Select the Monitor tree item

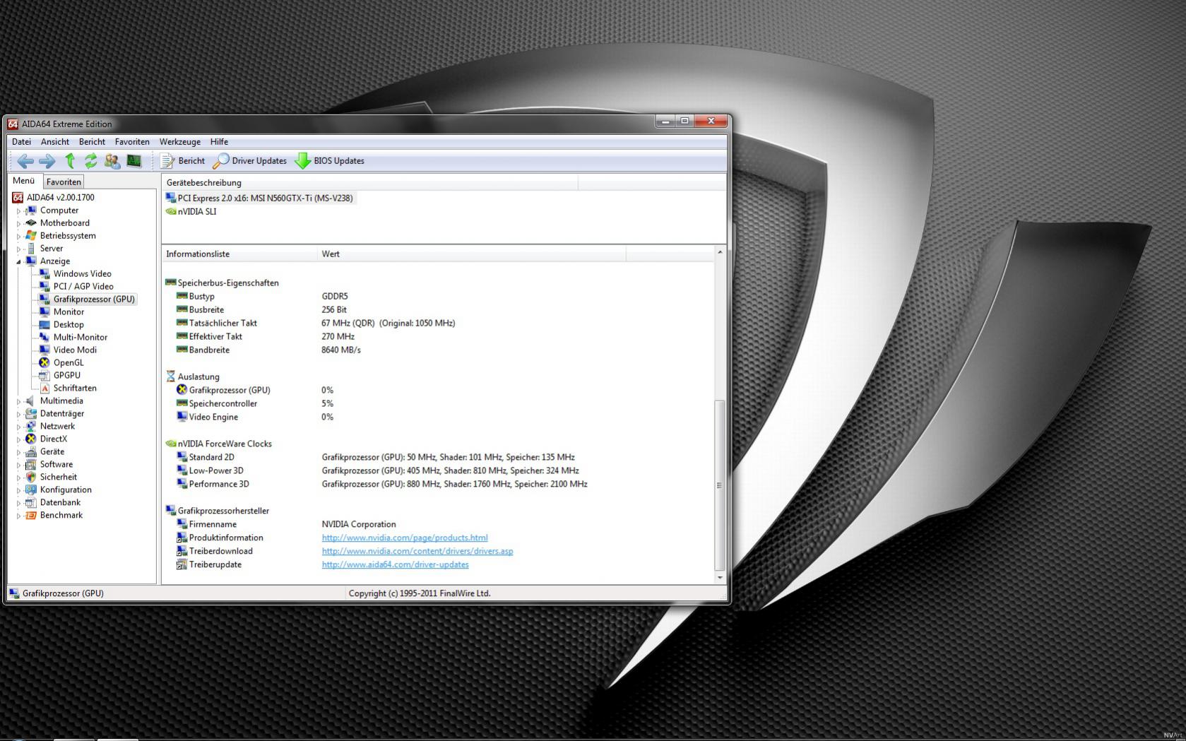pyautogui.click(x=69, y=312)
